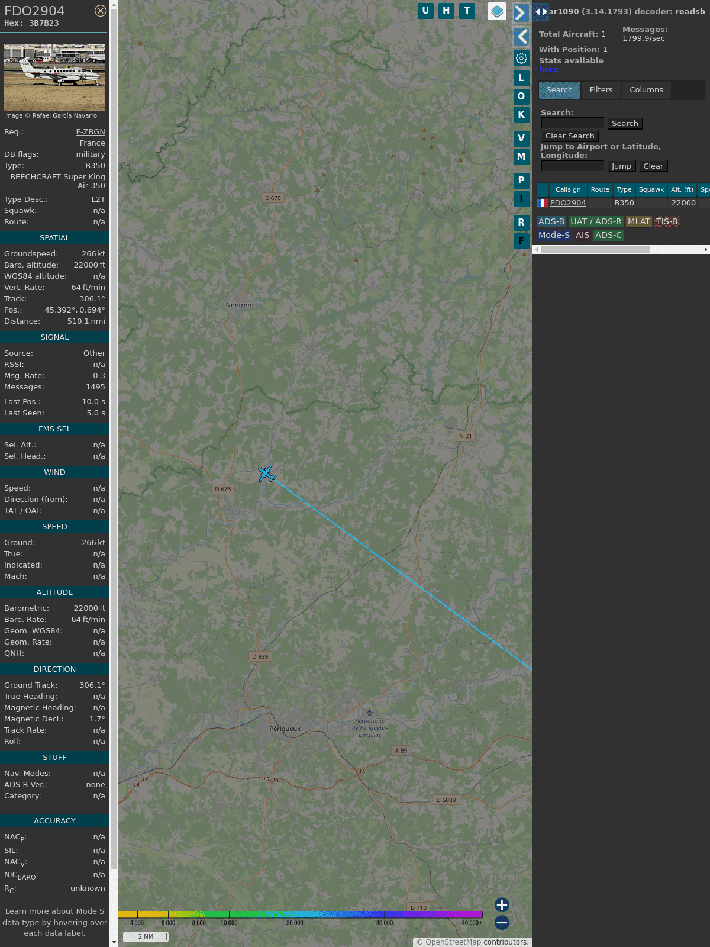Toggle the M map button
The height and width of the screenshot is (947, 710).
[x=521, y=157]
